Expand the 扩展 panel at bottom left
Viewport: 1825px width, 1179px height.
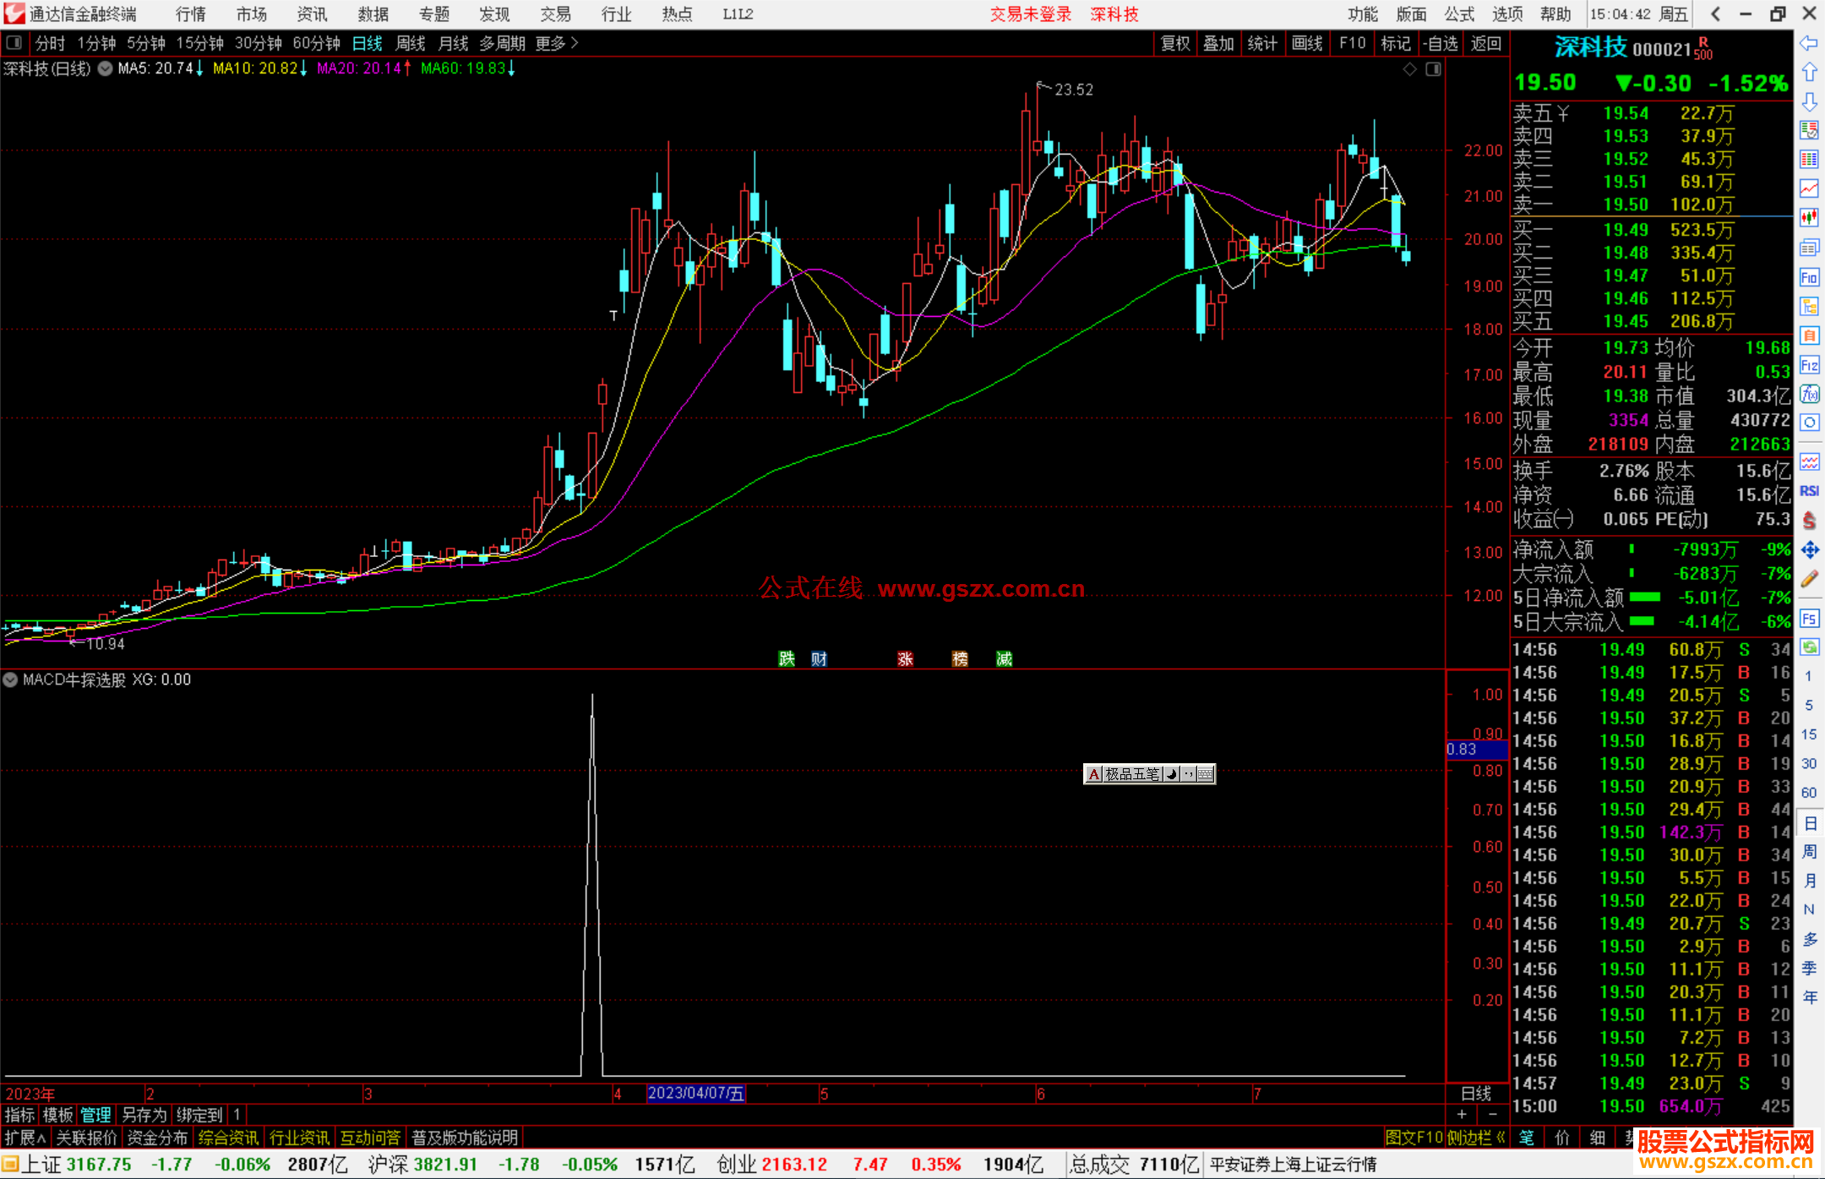[x=25, y=1138]
